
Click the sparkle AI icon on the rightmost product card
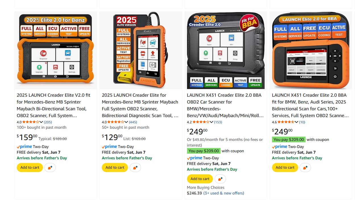tap(305, 168)
